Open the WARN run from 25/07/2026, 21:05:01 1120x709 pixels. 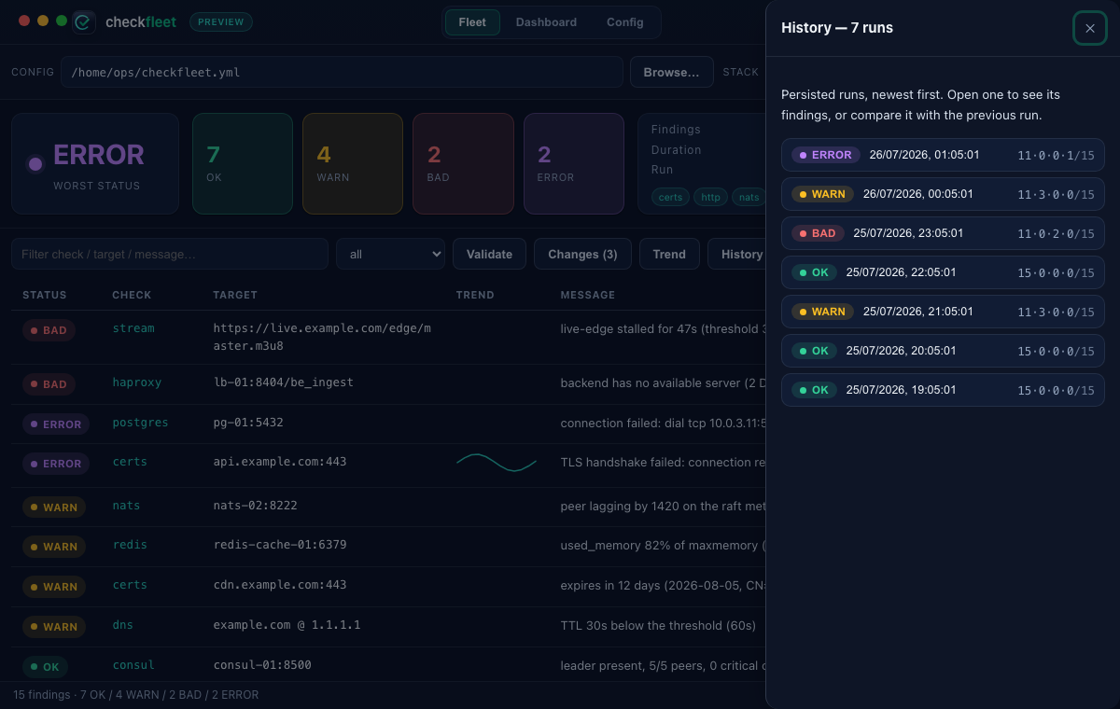point(943,312)
